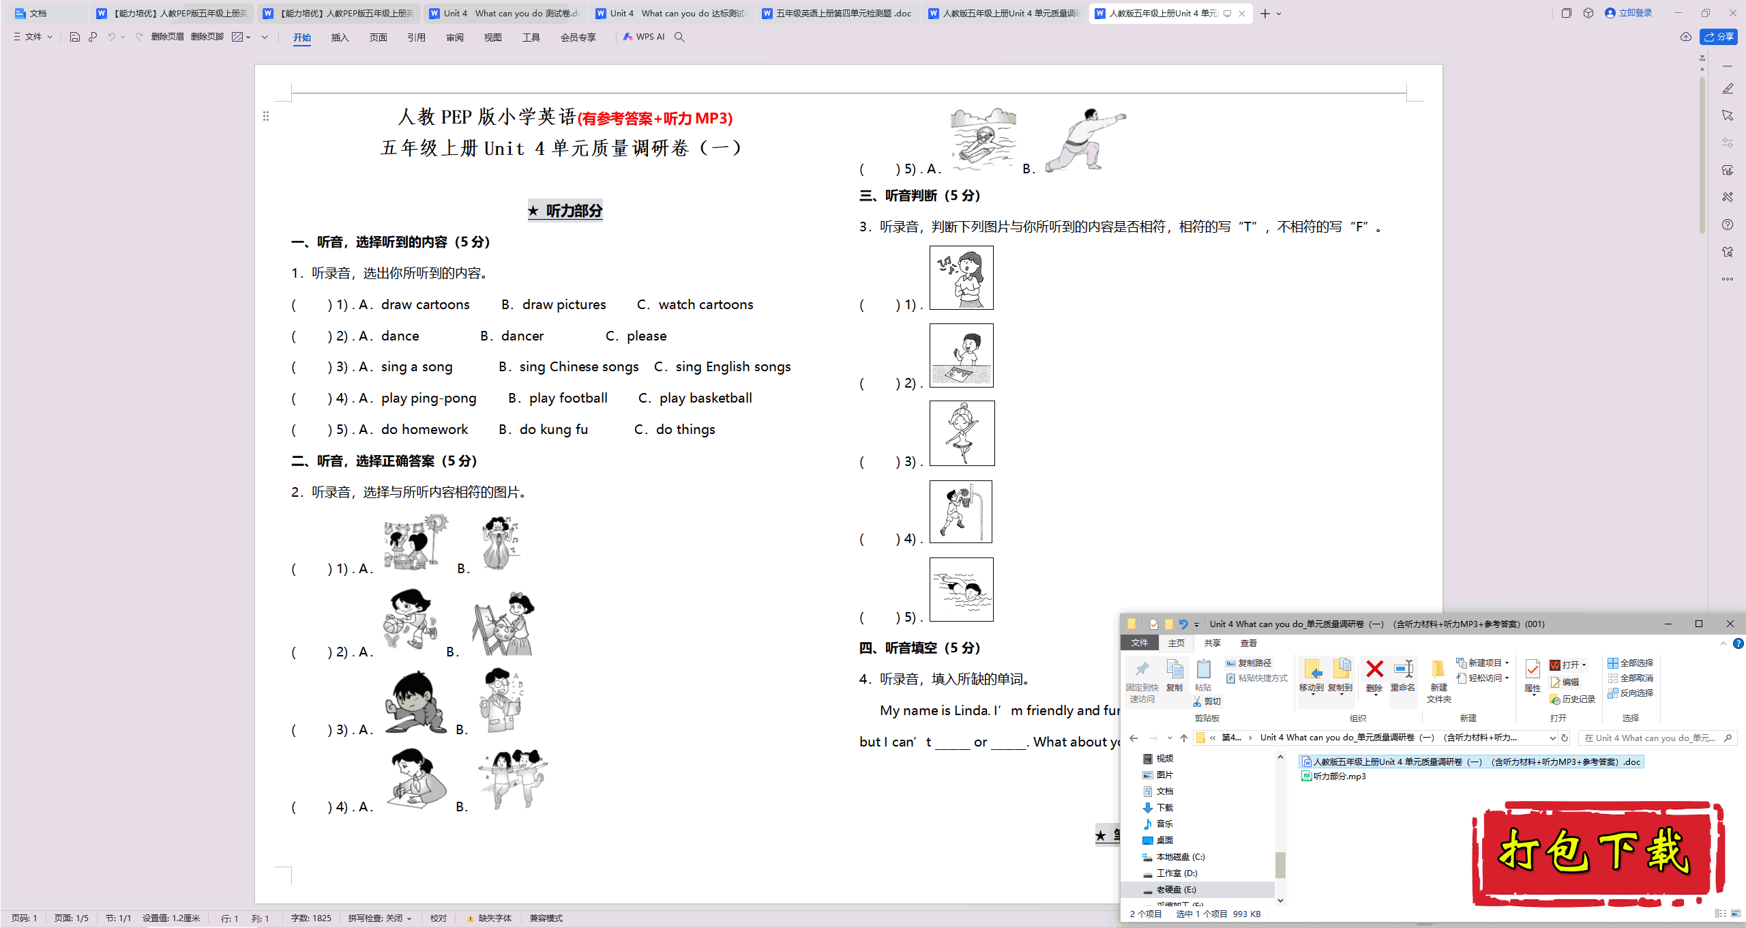The height and width of the screenshot is (928, 1746).
Task: Click the Redo arrow in WPS toolbar
Action: 139,37
